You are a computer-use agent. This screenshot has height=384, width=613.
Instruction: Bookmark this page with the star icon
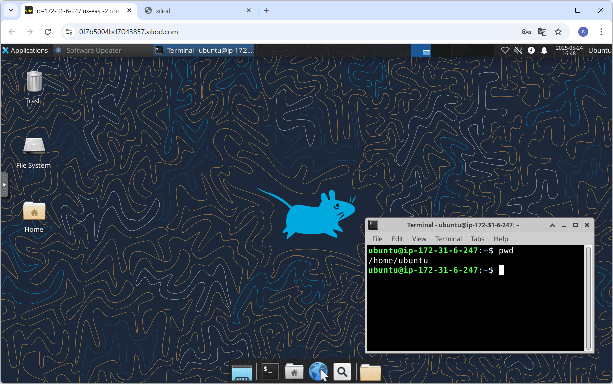click(558, 32)
